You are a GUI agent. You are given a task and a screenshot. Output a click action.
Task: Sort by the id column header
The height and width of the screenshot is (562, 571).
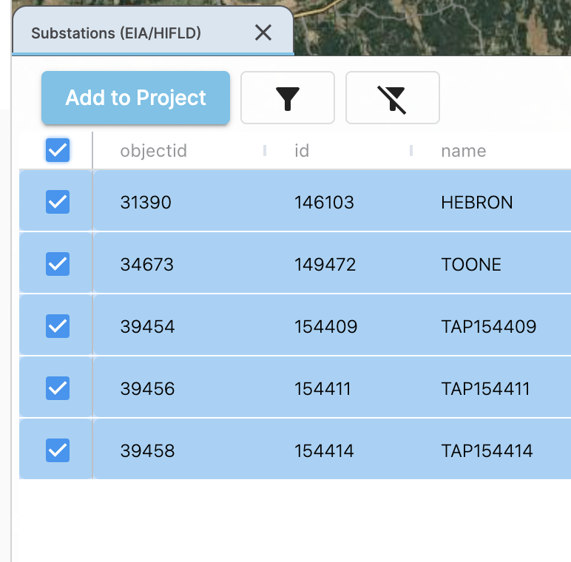click(x=302, y=151)
